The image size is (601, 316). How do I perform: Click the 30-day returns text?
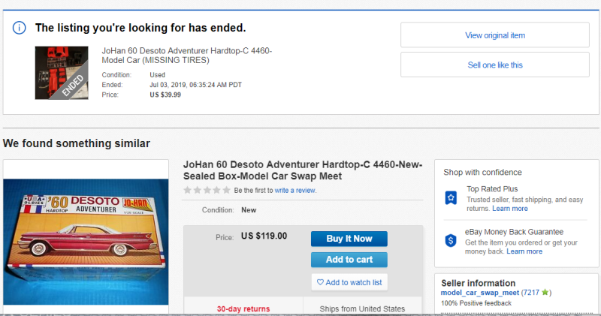coord(243,308)
